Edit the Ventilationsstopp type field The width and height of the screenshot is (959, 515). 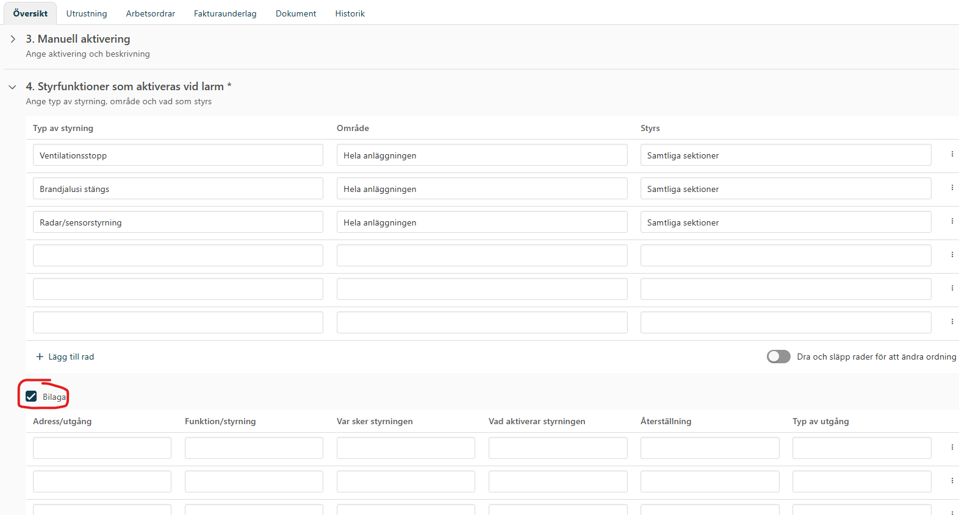click(x=178, y=155)
